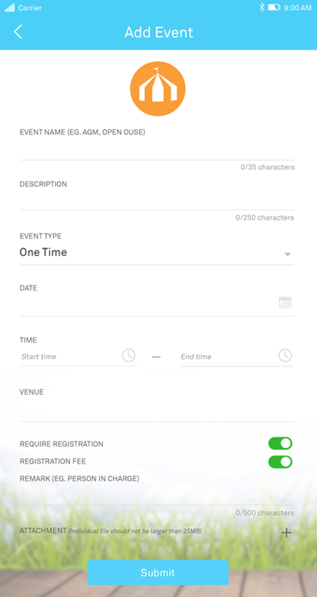Image resolution: width=317 pixels, height=597 pixels.
Task: Tap the signal strength bars icon
Action: point(10,8)
